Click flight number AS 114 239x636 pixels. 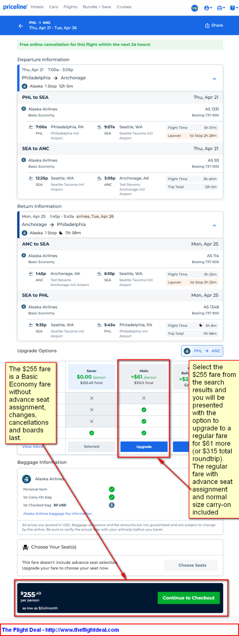click(213, 256)
